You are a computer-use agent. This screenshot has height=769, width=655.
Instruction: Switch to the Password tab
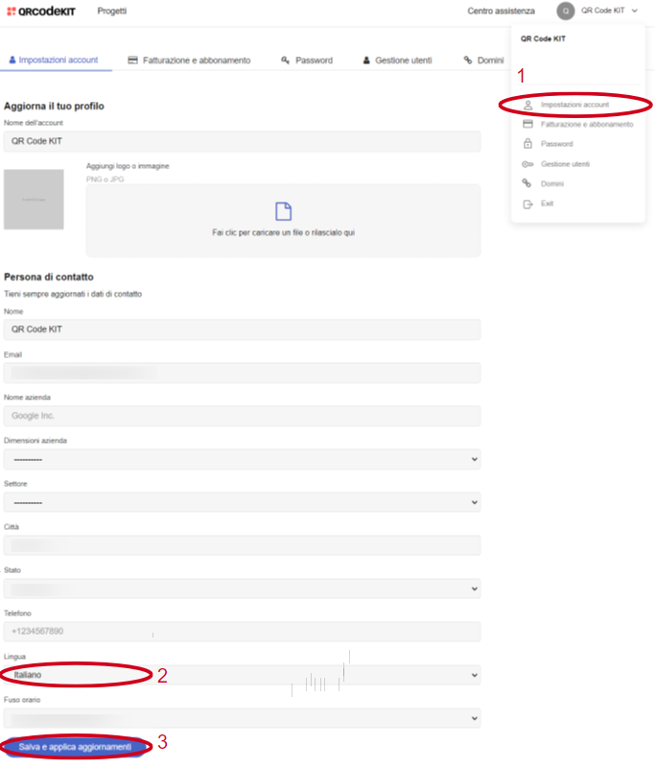point(307,60)
